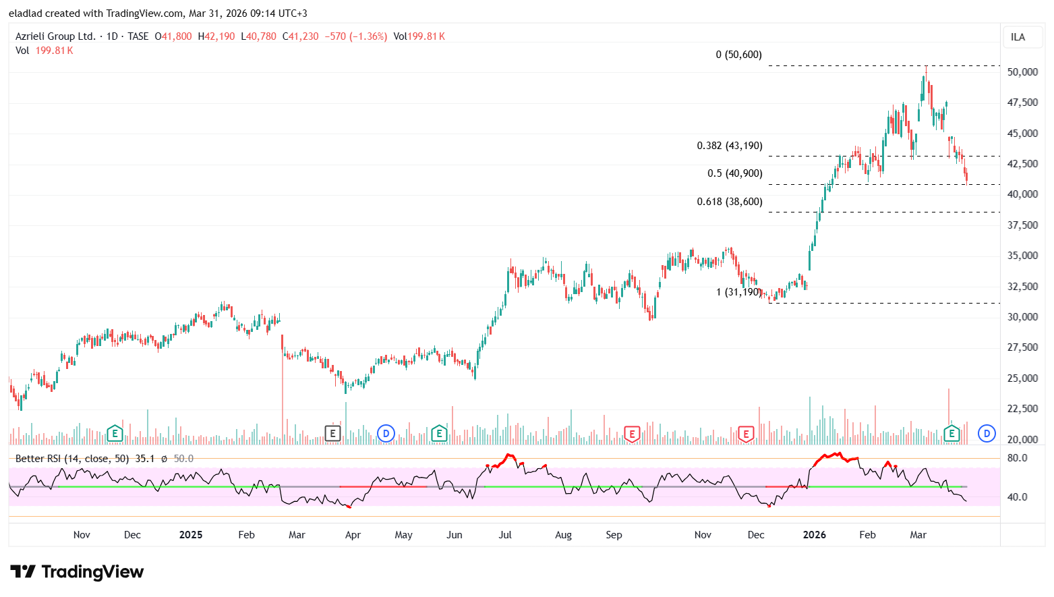Click the green earnings marker between Nov and Dec 2024
Screen dimensions: 1054x597
115,433
